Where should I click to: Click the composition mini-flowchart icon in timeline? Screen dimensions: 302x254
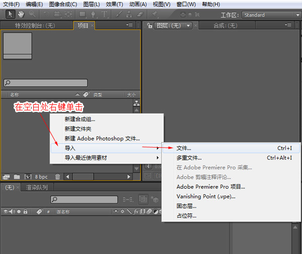(x=128, y=199)
